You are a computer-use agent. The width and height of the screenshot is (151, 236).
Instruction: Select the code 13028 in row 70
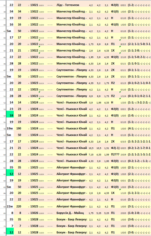point(34,219)
